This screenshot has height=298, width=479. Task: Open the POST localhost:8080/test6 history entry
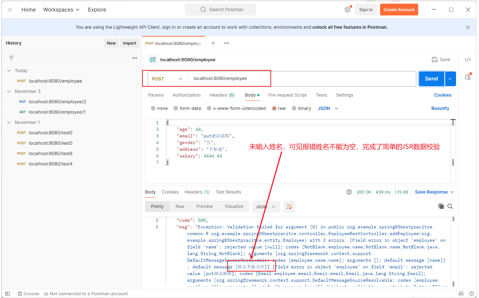(51, 154)
